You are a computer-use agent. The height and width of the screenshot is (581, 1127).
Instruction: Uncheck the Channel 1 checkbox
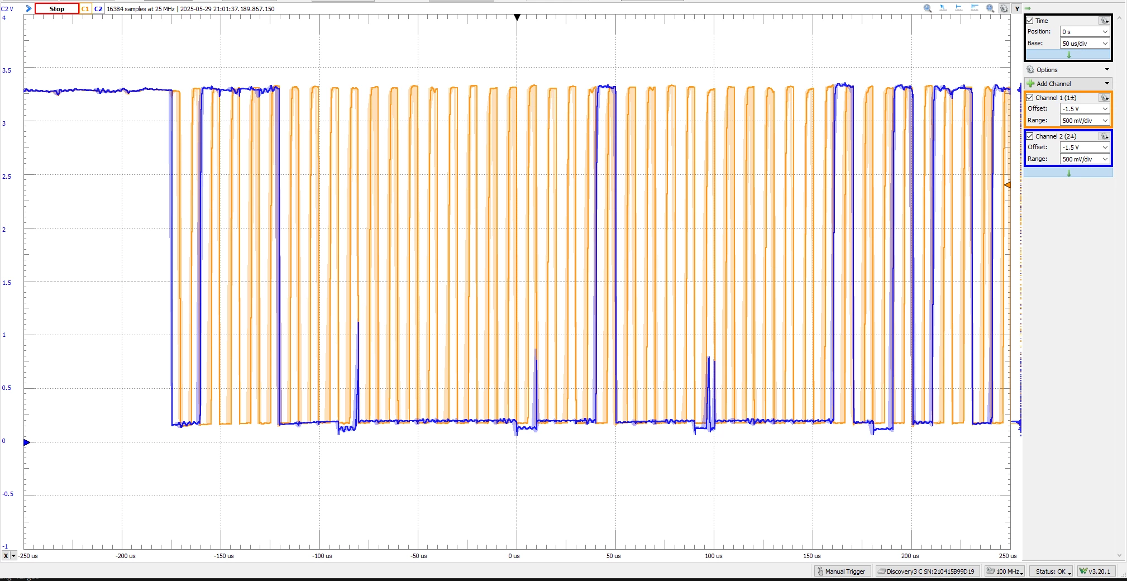click(1030, 98)
